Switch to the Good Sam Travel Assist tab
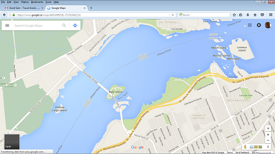 click(24, 8)
